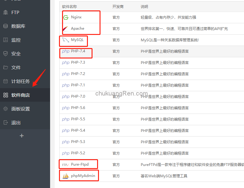
Task: Click the plus button below sidebar menu
Action: click(x=22, y=136)
